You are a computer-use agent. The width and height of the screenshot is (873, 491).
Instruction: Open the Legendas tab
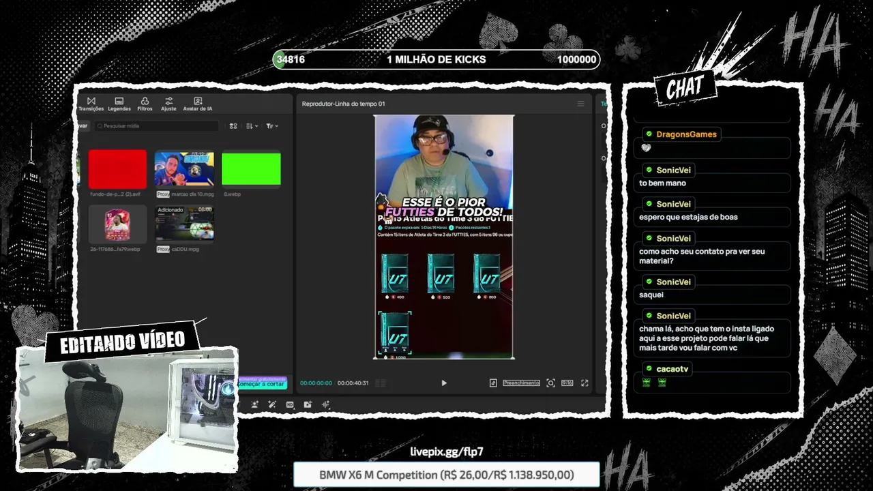point(119,104)
